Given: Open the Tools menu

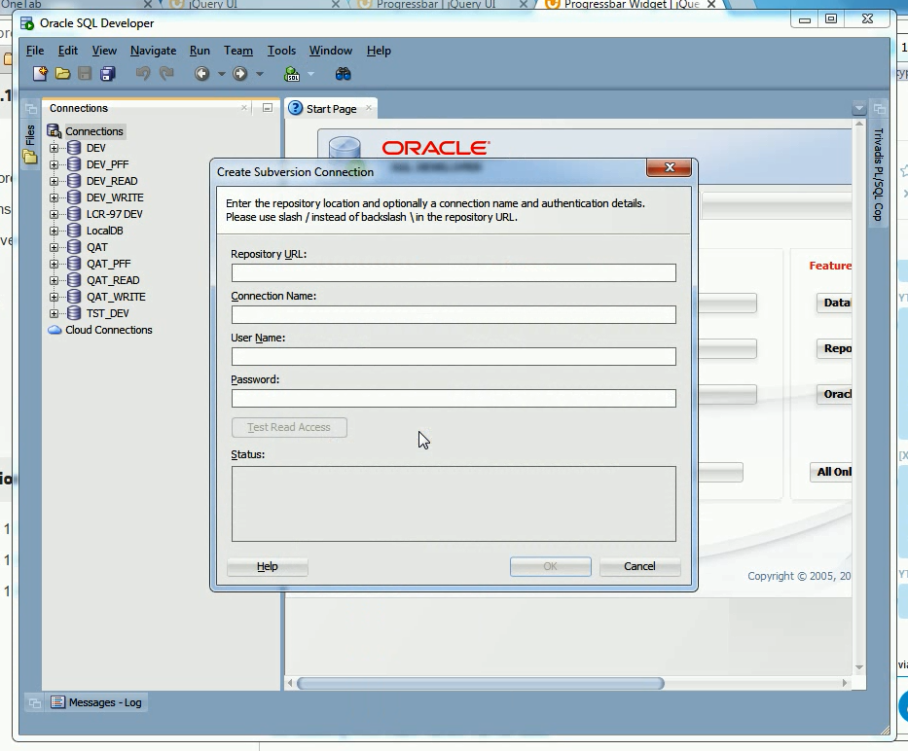Looking at the screenshot, I should click(x=281, y=51).
